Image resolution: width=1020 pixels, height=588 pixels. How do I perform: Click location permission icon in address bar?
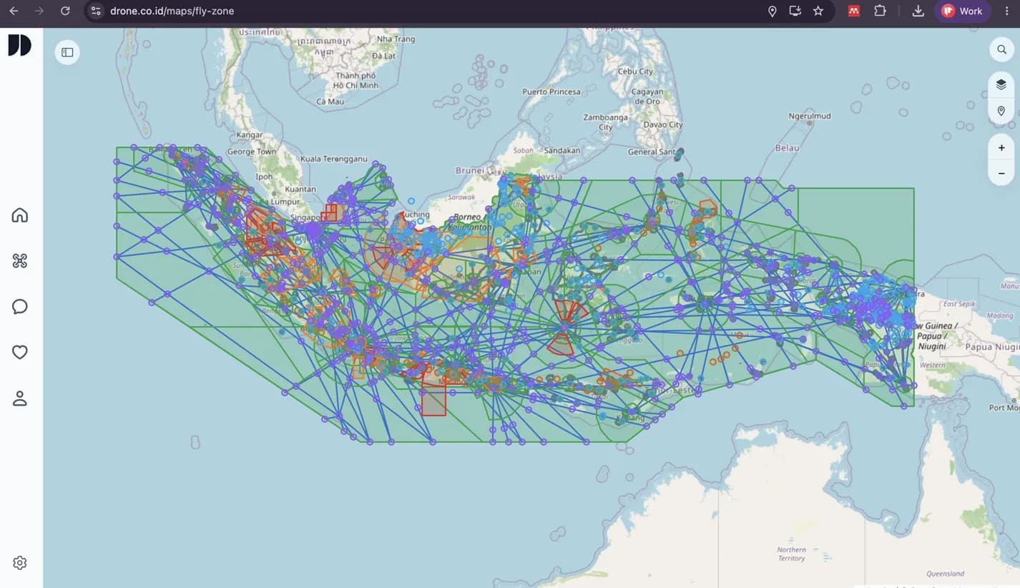(772, 11)
